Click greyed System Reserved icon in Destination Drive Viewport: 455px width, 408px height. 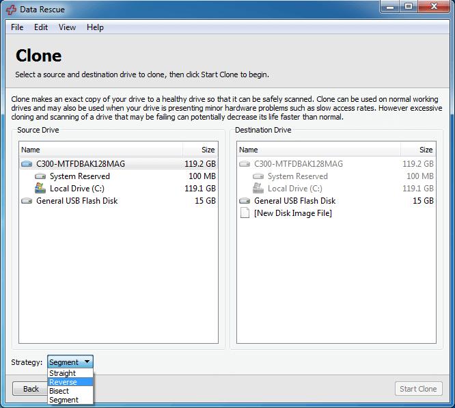[x=258, y=176]
